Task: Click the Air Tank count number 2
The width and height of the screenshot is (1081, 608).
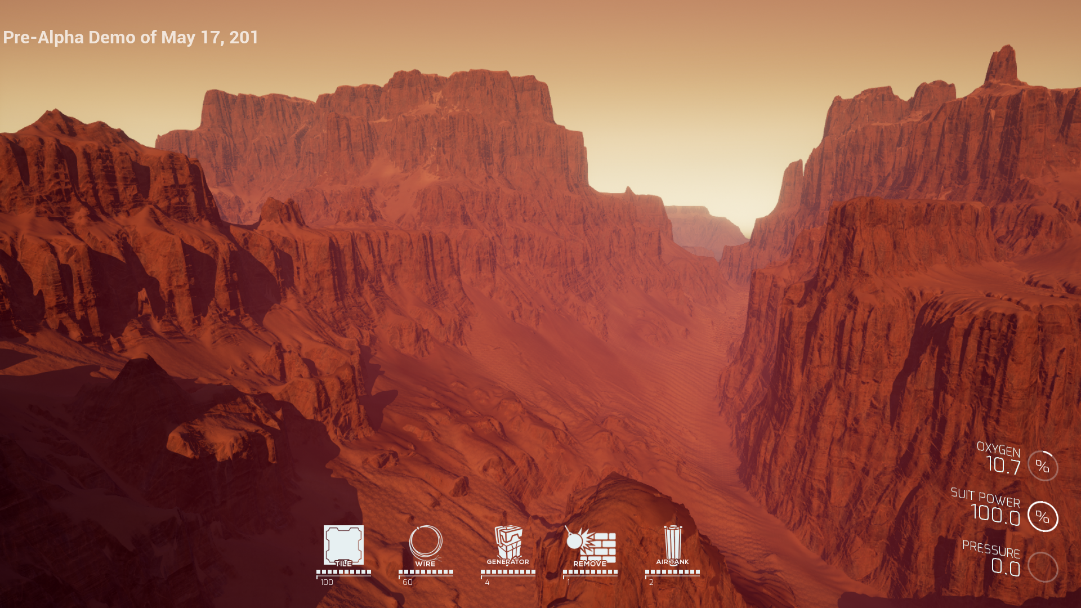Action: [651, 583]
